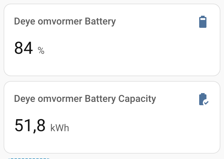
Task: Click the word "Battery" in the Capacity card title
Action: pos(100,99)
